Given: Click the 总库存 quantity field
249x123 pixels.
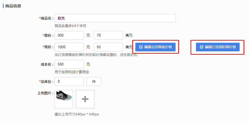Looking at the screenshot, I should coord(69,82).
